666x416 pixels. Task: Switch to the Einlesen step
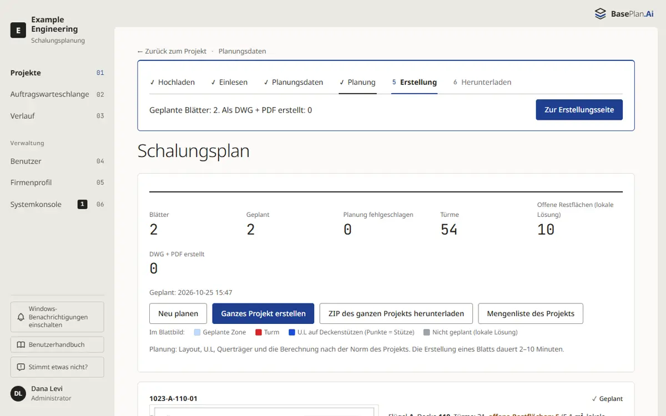click(229, 82)
